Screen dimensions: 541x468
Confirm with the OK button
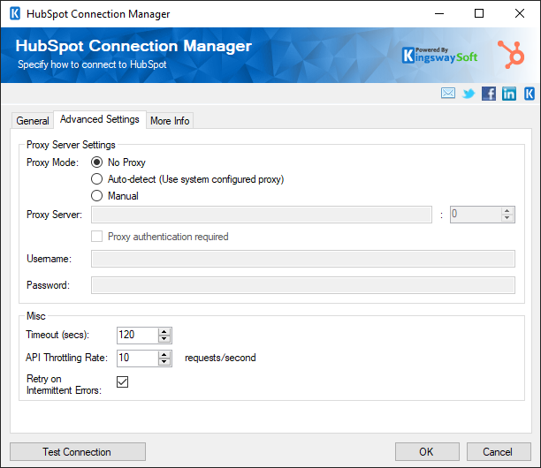(x=427, y=452)
